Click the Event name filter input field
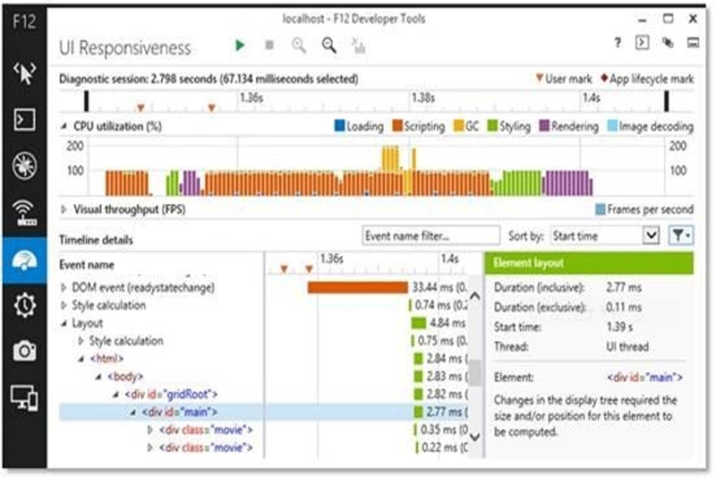The height and width of the screenshot is (477, 716). [x=430, y=235]
